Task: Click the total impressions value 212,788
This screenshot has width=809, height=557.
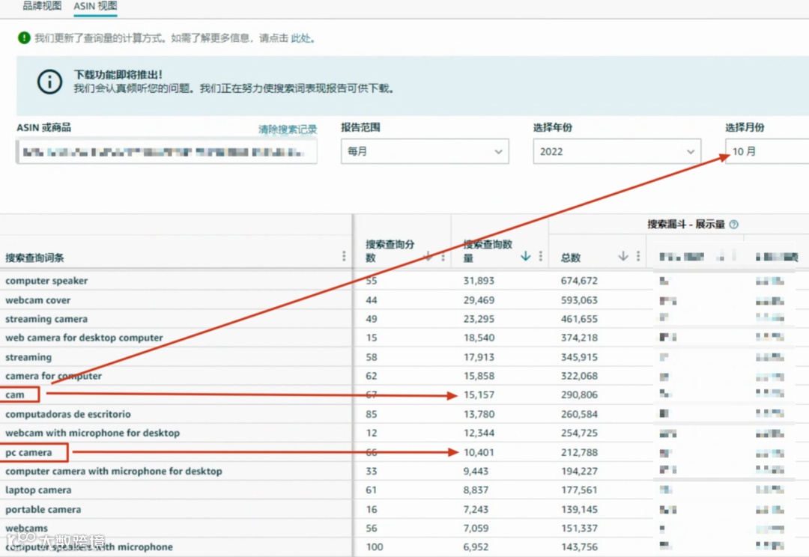Action: [x=579, y=452]
